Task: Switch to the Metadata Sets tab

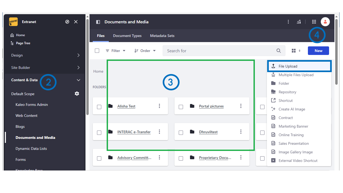Action: pos(162,36)
